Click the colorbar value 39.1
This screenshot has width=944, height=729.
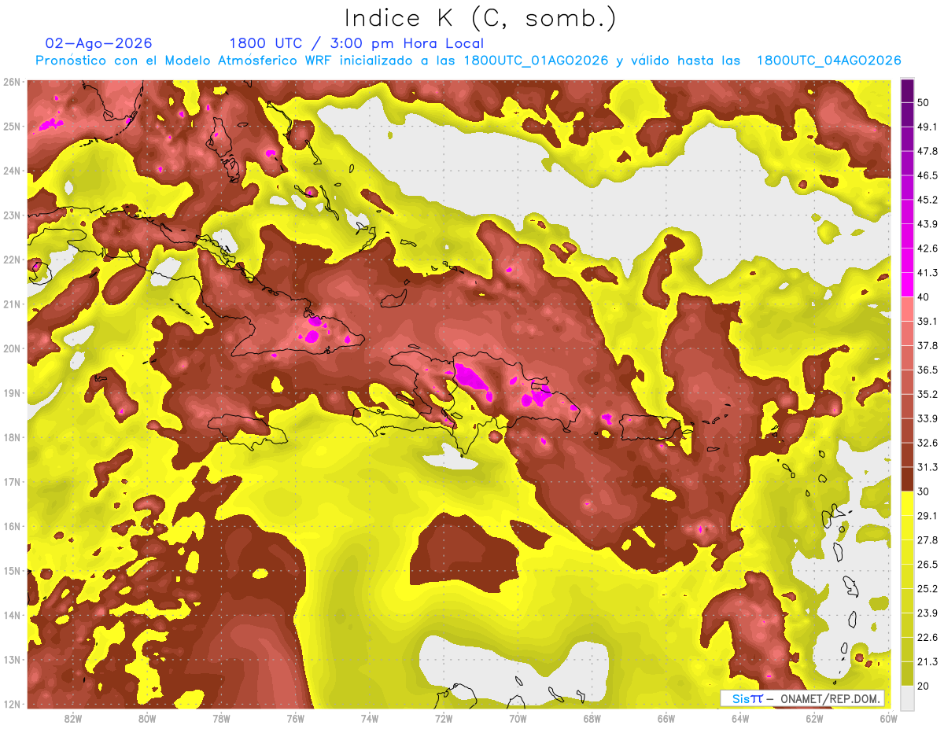928,321
